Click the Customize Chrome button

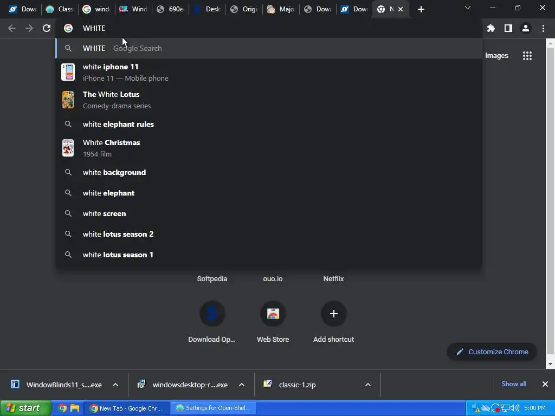(492, 352)
